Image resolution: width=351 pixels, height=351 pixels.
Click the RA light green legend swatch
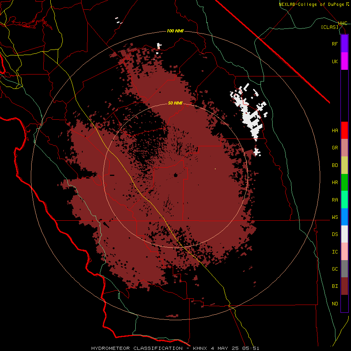coord(344,200)
